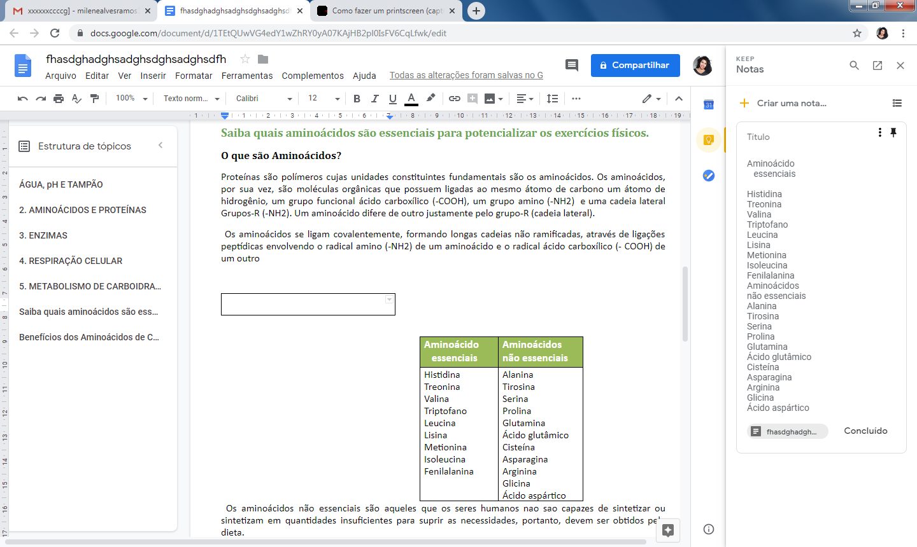This screenshot has height=547, width=917.
Task: Toggle underline formatting
Action: [x=392, y=99]
